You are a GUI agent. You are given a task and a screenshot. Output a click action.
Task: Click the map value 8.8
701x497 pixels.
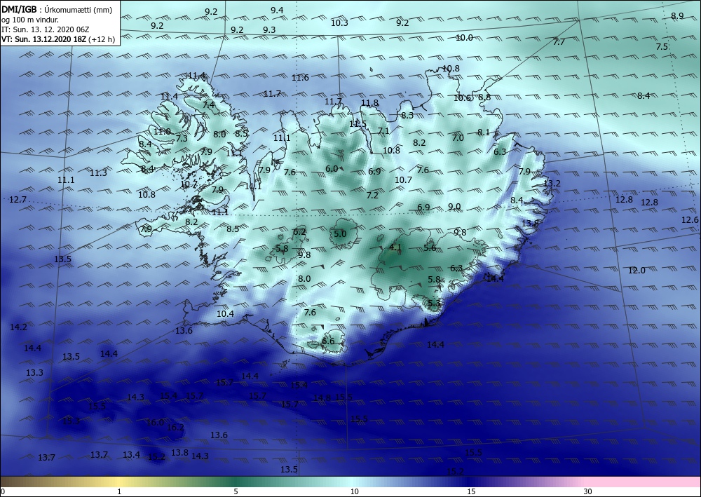(484, 97)
